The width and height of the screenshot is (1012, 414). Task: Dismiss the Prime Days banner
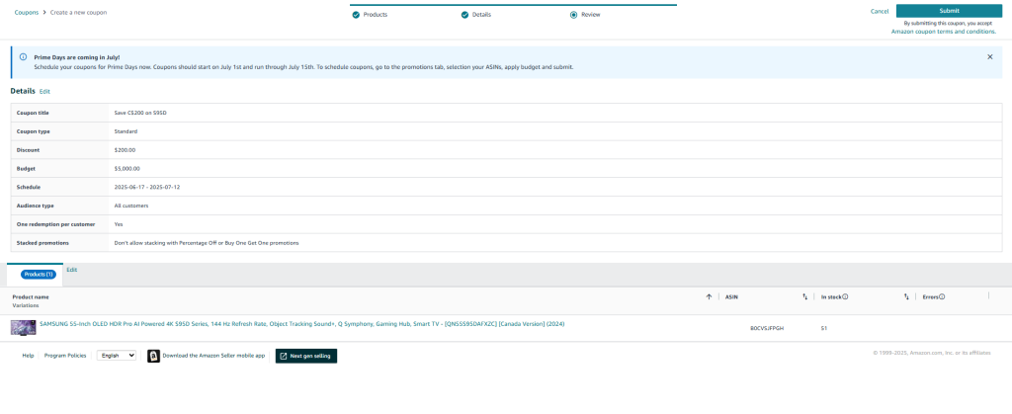989,56
